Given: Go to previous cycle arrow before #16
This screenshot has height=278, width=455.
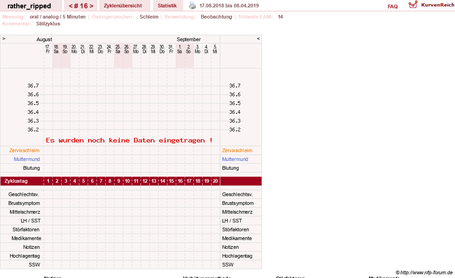Looking at the screenshot, I should pos(70,6).
